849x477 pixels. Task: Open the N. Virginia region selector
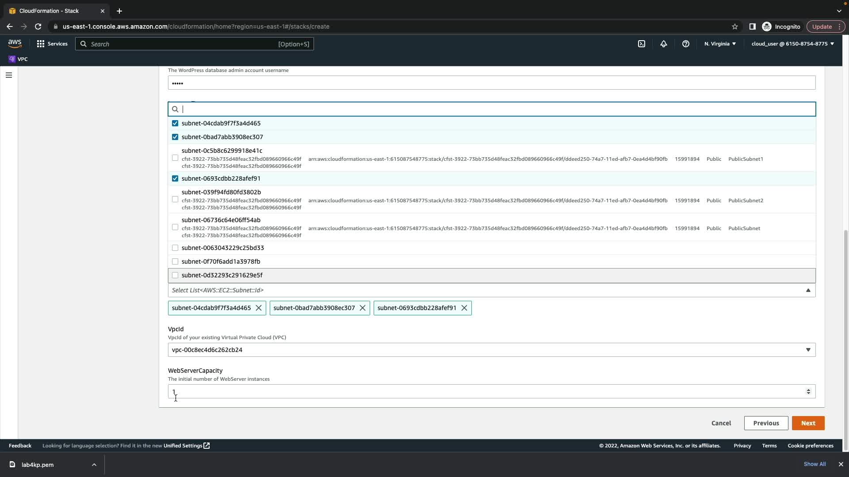(x=720, y=44)
